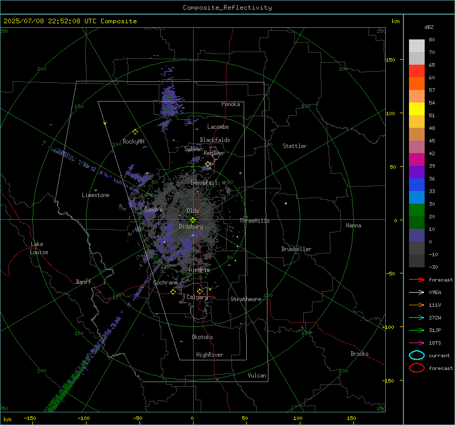Screen dimensions: 455x425
Task: Click the yellow diamond marker below RedDeer
Action: click(208, 164)
